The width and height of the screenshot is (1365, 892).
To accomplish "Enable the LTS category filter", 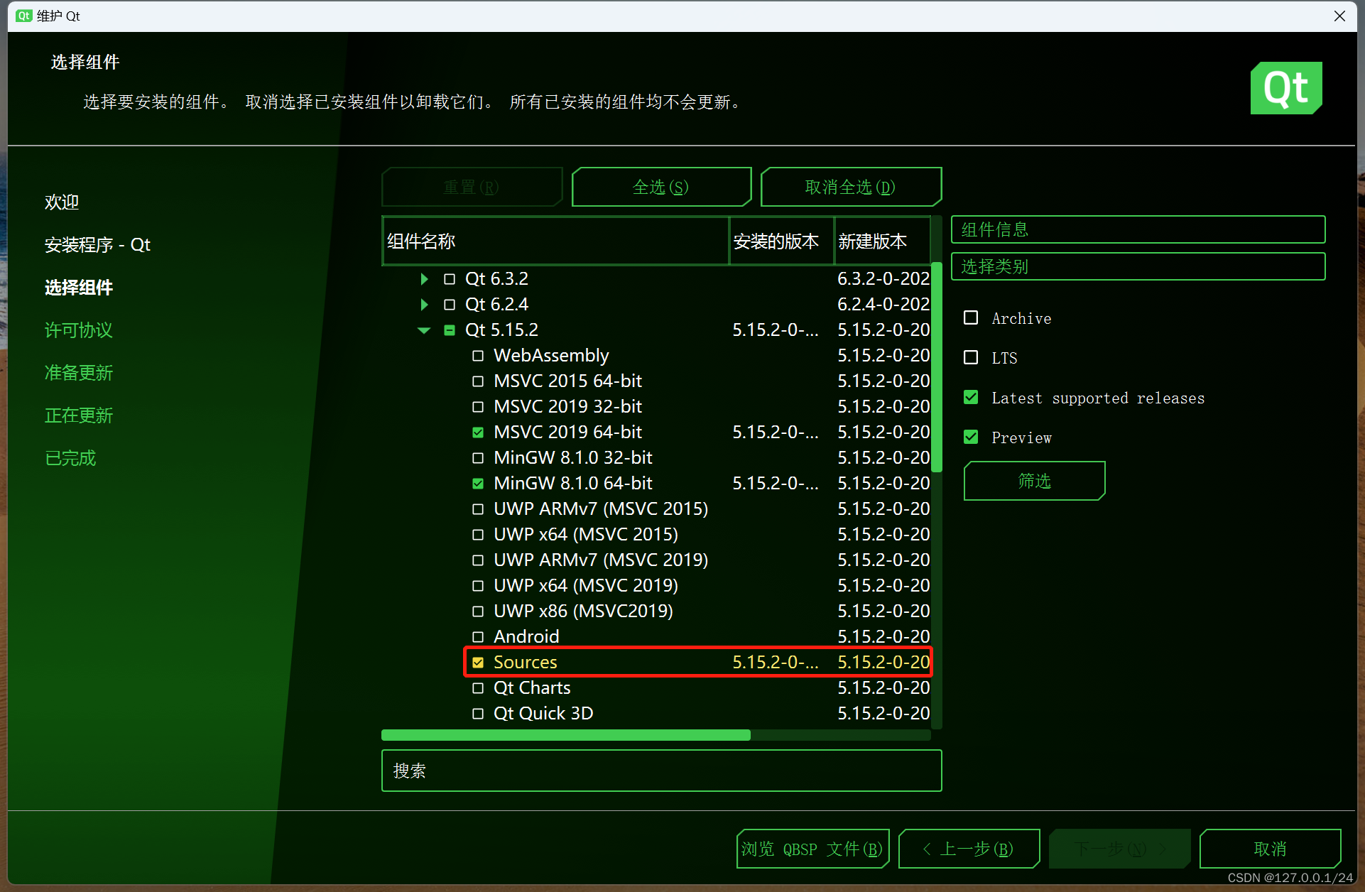I will [971, 357].
